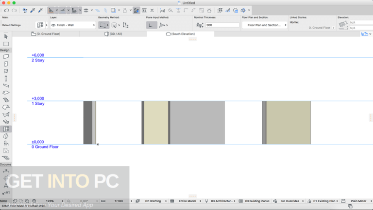The height and width of the screenshot is (210, 373).
Task: Select the Skylight tool
Action: [6, 122]
